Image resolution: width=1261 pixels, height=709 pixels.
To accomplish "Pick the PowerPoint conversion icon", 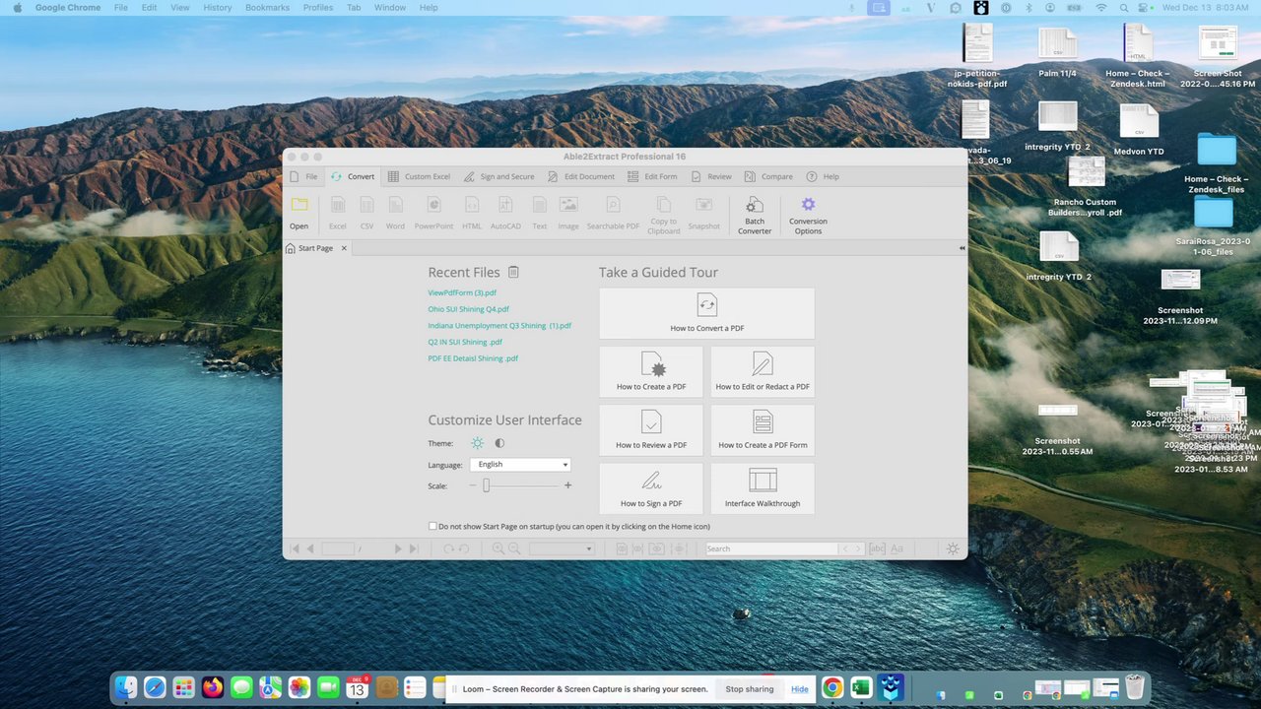I will [433, 213].
